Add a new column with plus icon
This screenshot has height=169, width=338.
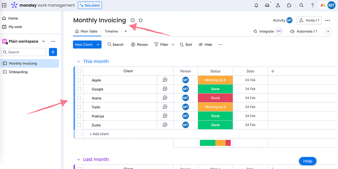click(273, 71)
